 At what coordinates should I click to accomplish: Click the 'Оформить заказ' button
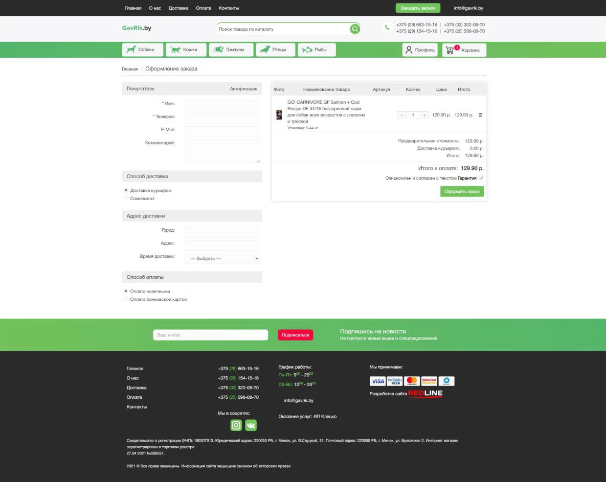(462, 191)
